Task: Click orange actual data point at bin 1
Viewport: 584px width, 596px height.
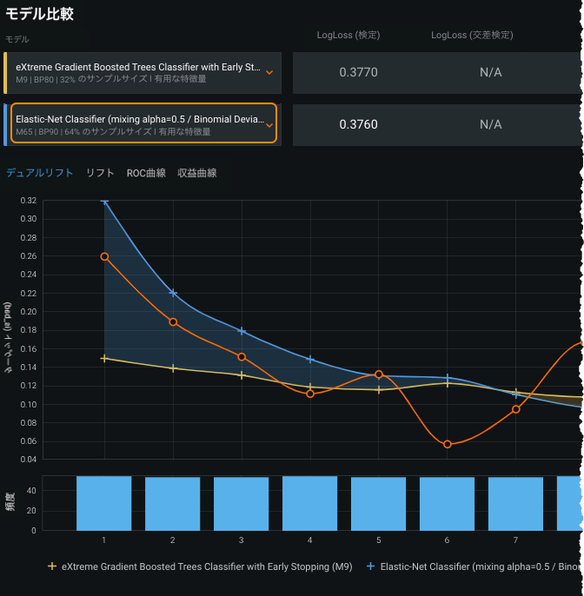Action: [x=104, y=257]
